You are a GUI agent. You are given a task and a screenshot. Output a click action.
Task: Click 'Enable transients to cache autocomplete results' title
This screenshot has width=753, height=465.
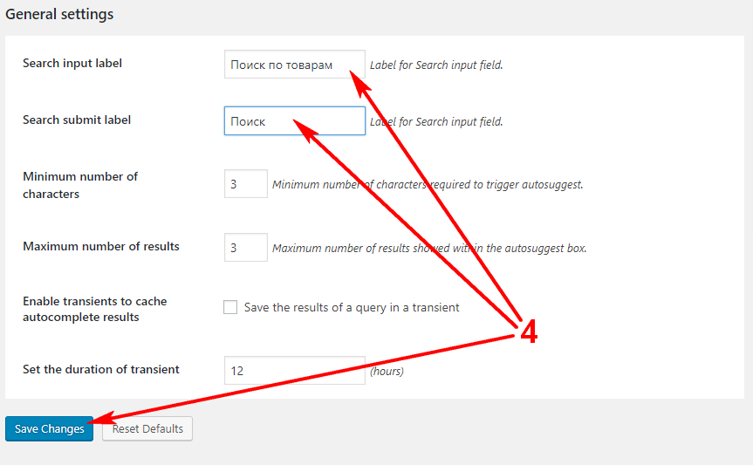(94, 309)
